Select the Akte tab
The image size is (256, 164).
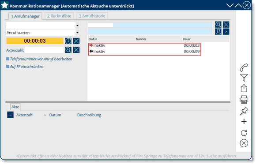(x=15, y=107)
